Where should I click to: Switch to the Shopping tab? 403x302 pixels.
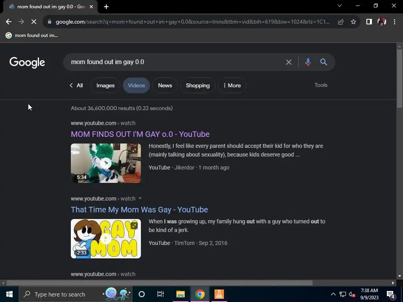pyautogui.click(x=198, y=85)
